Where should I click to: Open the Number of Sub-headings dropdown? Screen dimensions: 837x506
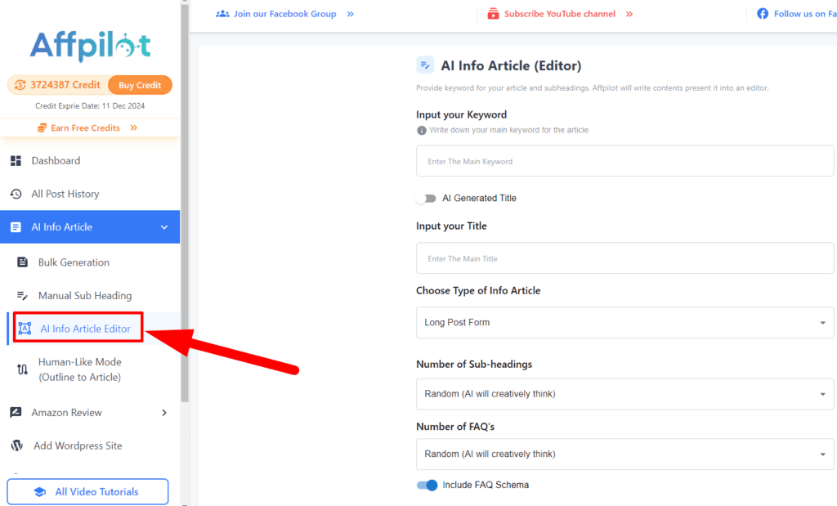click(x=624, y=394)
